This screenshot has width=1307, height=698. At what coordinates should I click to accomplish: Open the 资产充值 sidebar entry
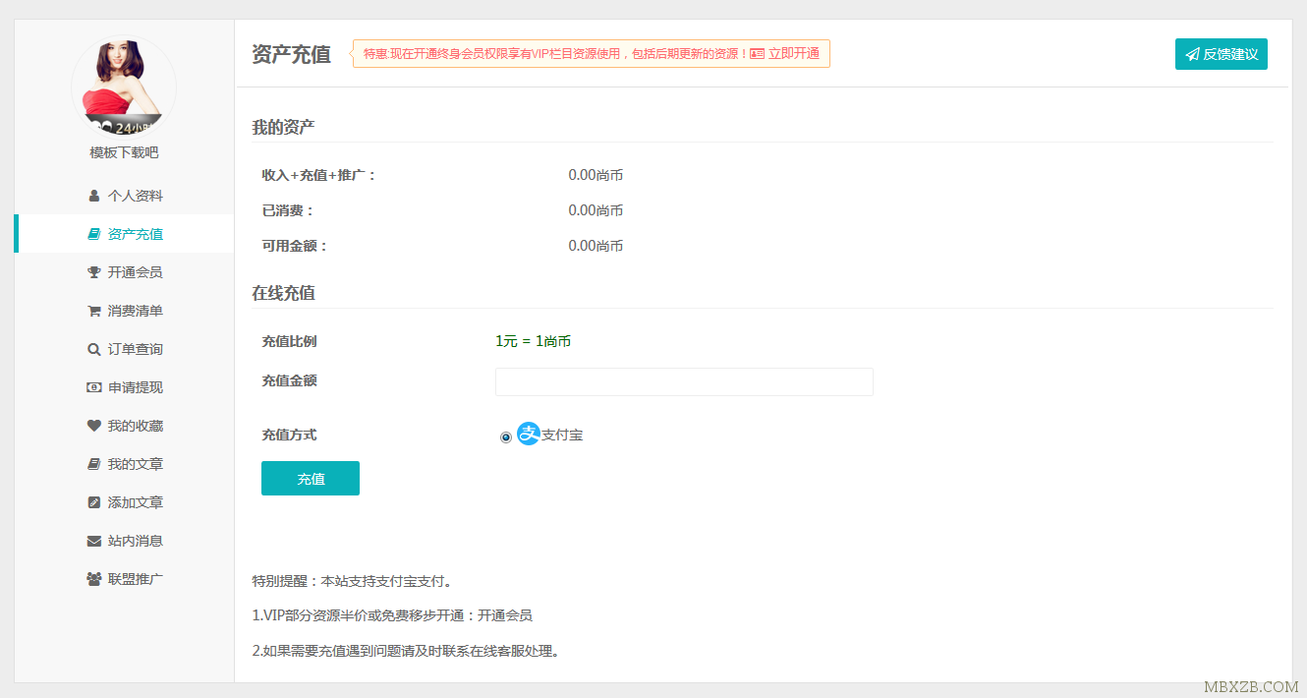click(x=123, y=233)
